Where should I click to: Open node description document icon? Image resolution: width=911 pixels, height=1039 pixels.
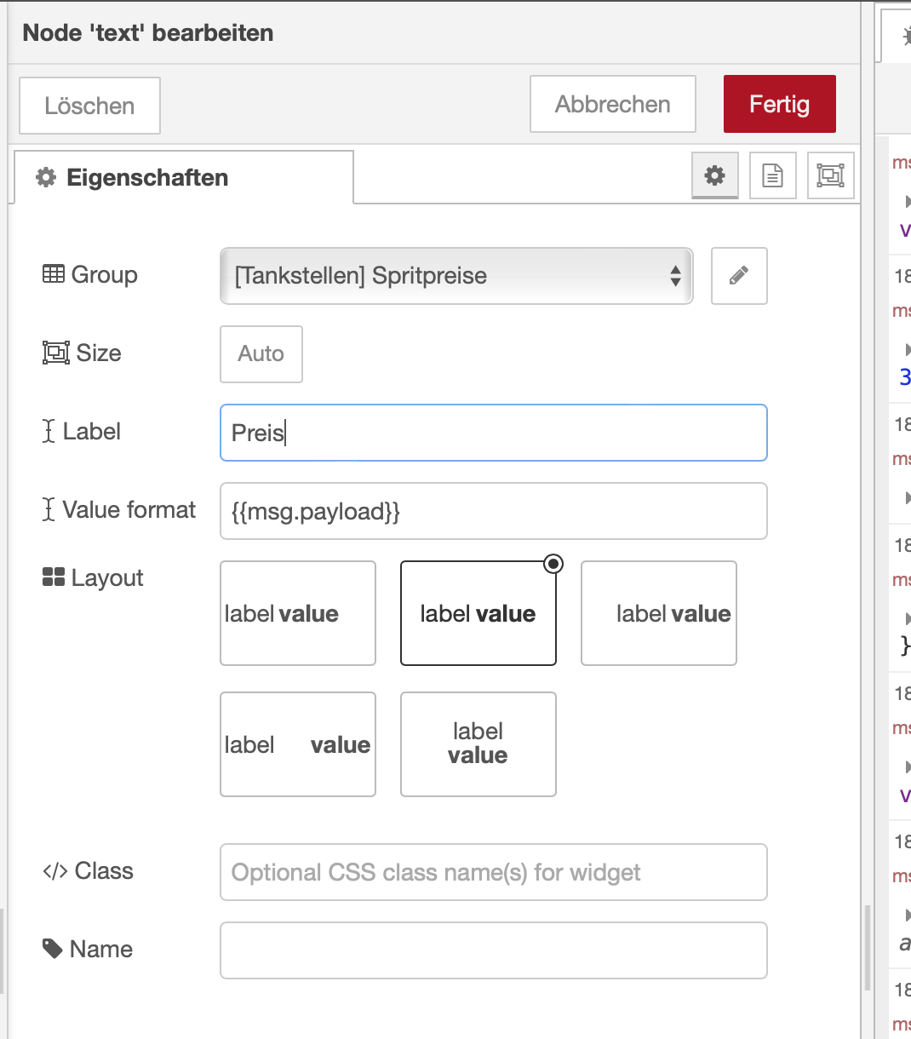pos(772,175)
